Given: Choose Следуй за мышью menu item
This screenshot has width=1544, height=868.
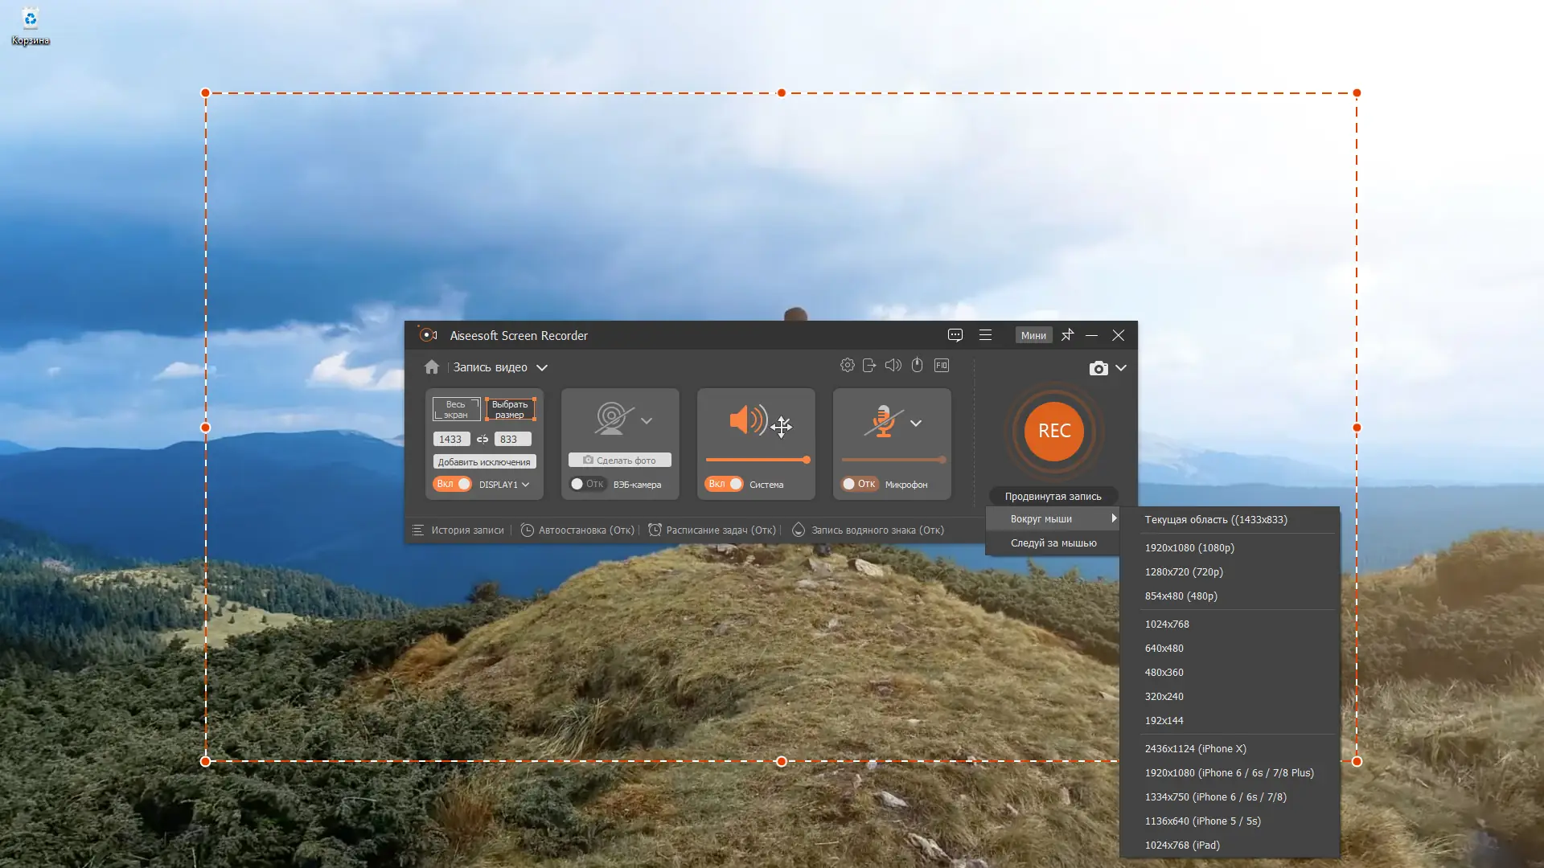Looking at the screenshot, I should click(x=1053, y=543).
